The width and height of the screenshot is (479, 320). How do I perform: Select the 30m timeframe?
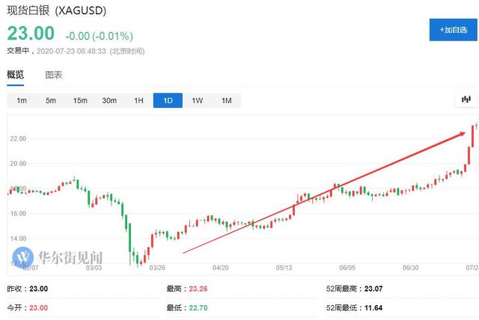tap(109, 100)
